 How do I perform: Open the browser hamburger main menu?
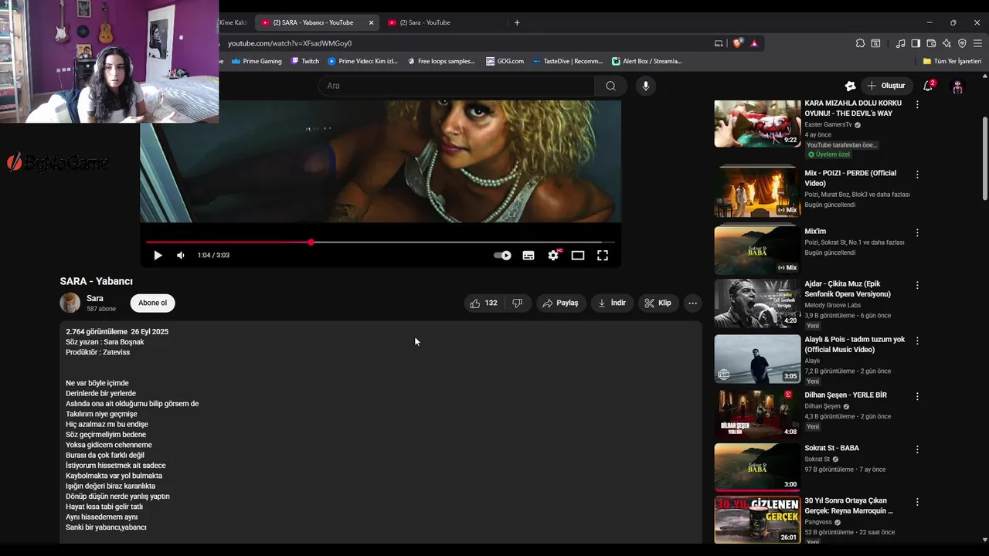[x=977, y=43]
